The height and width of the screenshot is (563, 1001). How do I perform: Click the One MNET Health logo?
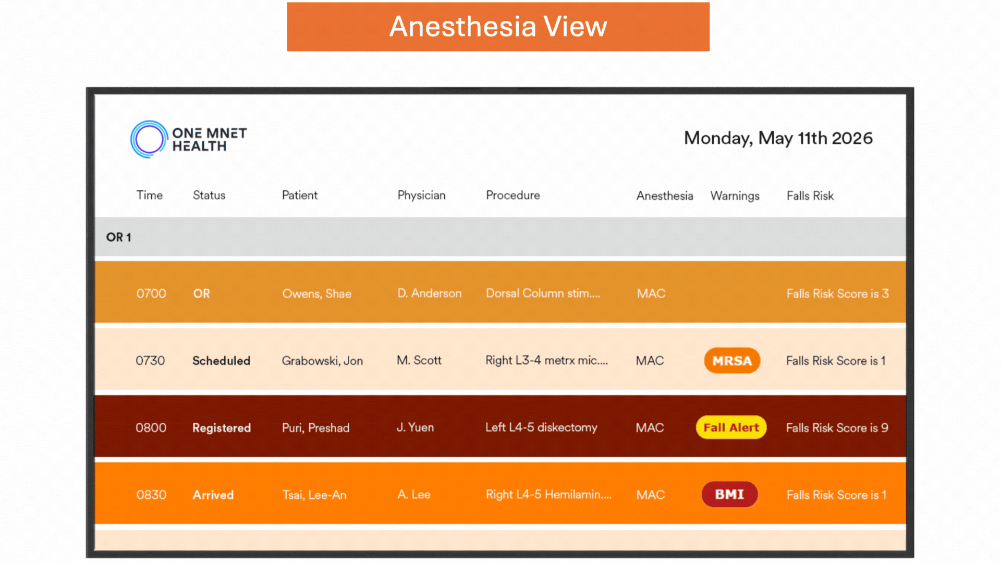tap(188, 139)
